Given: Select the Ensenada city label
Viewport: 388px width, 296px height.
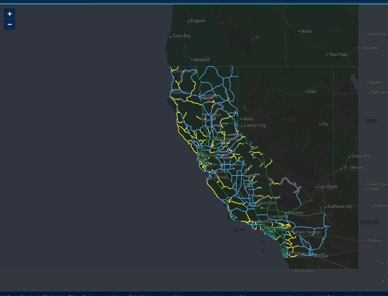Looking at the screenshot, I should tap(304, 271).
